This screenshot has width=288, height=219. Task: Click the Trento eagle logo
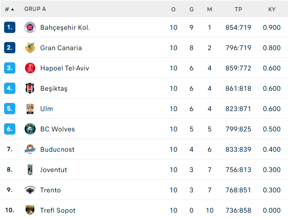click(x=30, y=190)
